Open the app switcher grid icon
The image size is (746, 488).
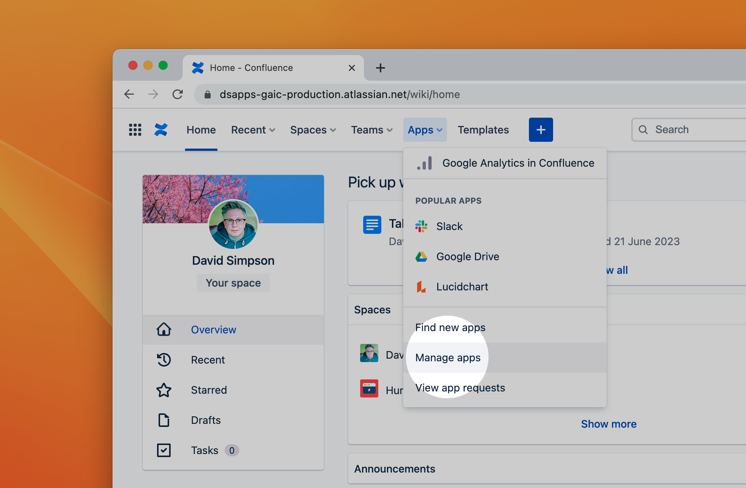tap(135, 130)
